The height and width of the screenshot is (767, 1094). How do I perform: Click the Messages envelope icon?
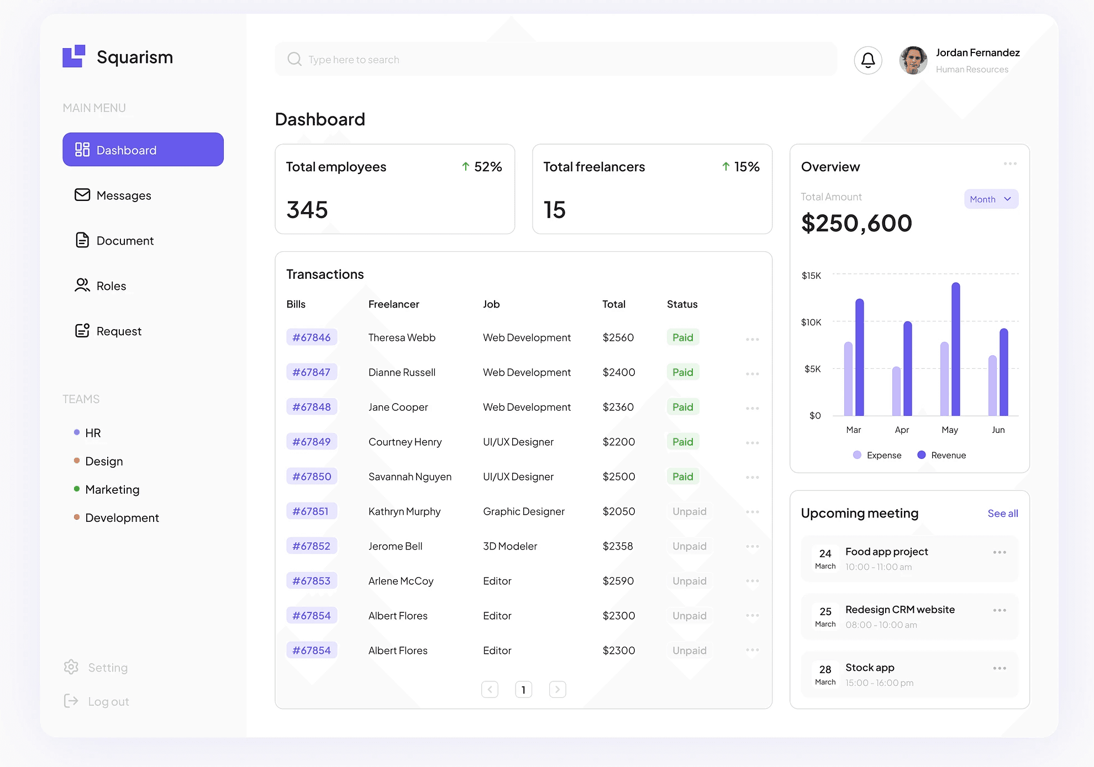coord(82,195)
